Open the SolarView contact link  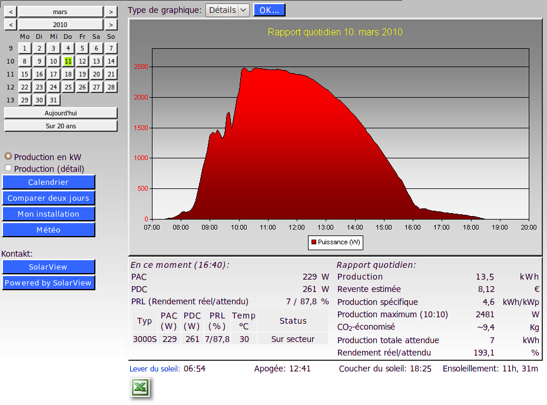tap(48, 267)
